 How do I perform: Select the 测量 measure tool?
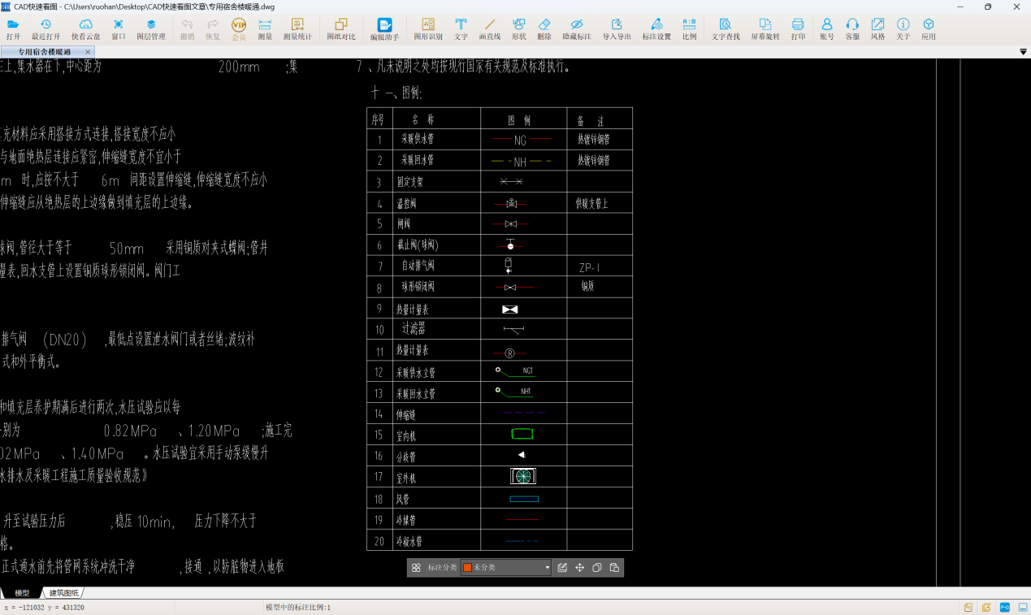[x=265, y=29]
